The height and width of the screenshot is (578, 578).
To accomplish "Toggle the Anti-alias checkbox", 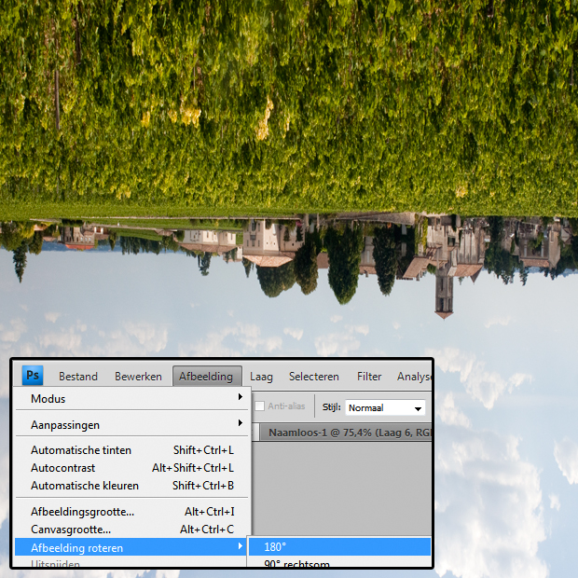I will pyautogui.click(x=259, y=406).
